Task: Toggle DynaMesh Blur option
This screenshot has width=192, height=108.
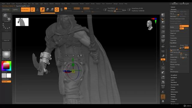Action: click(x=182, y=47)
